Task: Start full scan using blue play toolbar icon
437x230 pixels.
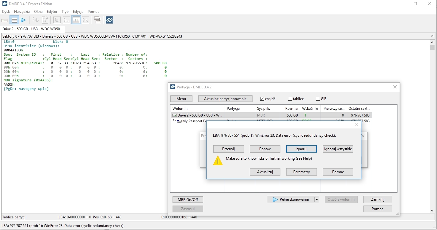Action: coord(23,20)
